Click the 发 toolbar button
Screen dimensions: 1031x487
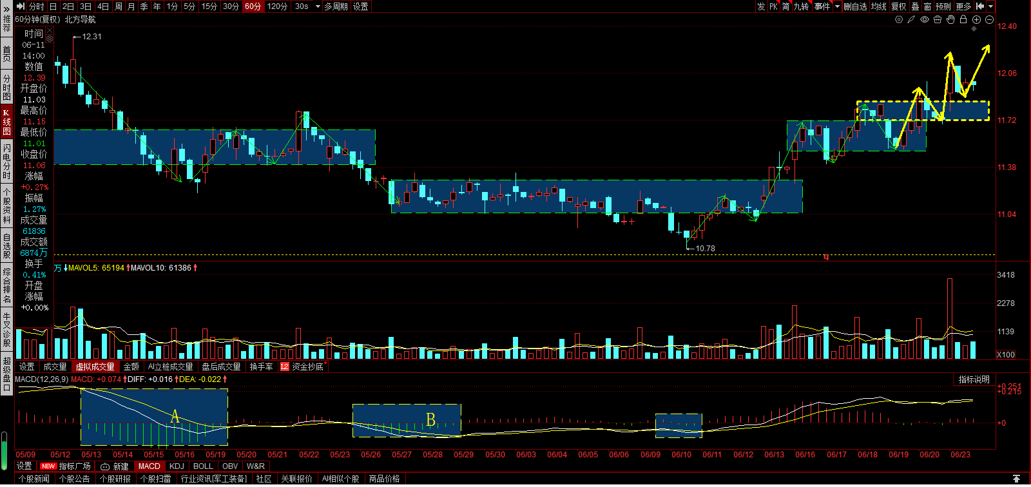click(x=761, y=6)
